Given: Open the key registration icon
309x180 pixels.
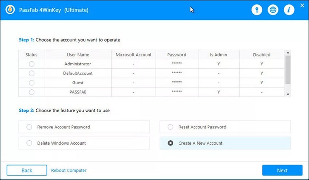Looking at the screenshot, I should (257, 10).
